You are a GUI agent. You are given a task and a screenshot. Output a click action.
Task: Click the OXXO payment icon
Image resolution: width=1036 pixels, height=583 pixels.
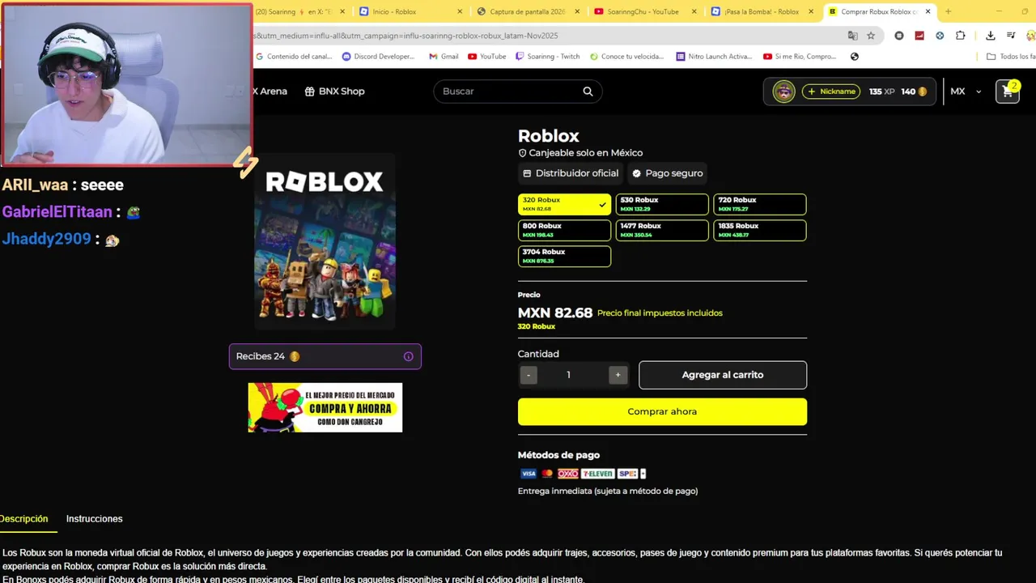[567, 474]
